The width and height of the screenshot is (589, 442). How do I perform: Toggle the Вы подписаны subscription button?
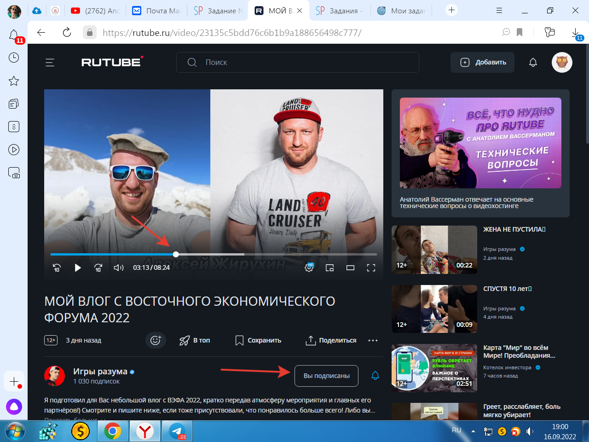click(326, 376)
